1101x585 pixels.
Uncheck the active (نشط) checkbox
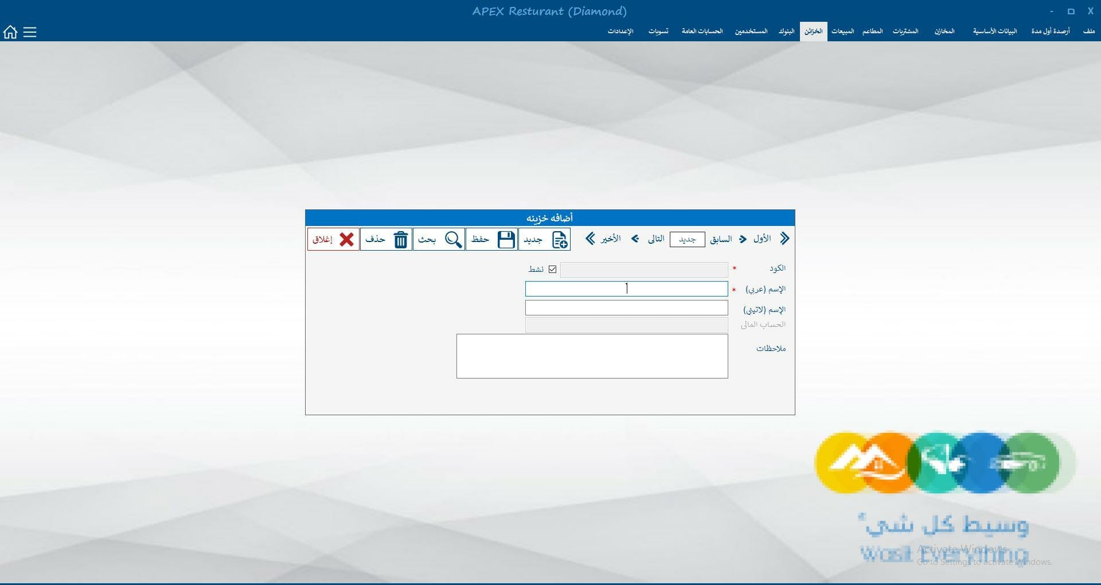pyautogui.click(x=552, y=269)
